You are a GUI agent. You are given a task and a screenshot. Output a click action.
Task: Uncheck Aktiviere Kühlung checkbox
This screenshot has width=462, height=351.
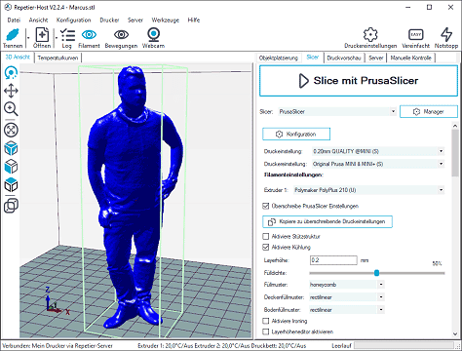pyautogui.click(x=266, y=248)
